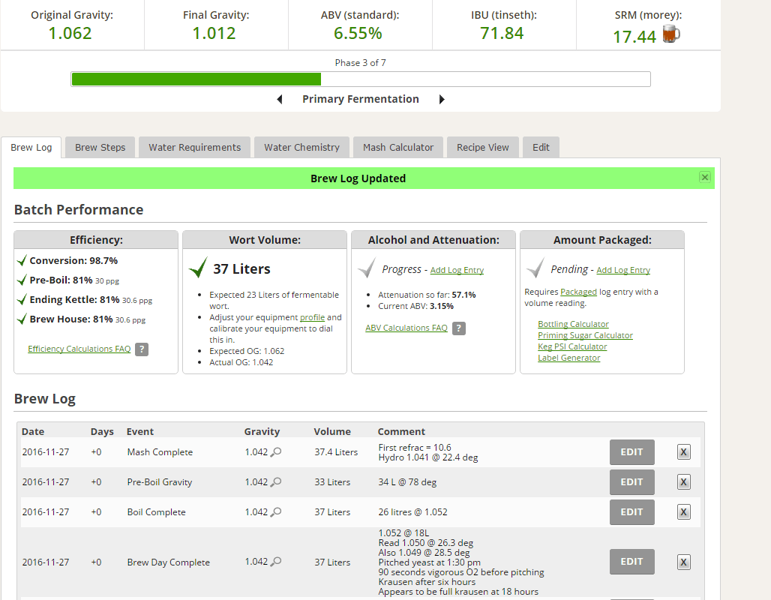Open the Water Chemistry tab
This screenshot has height=600, width=771.
[x=302, y=148]
